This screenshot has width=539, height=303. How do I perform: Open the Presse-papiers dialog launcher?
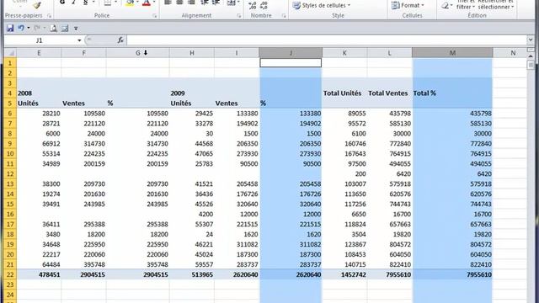coord(49,16)
